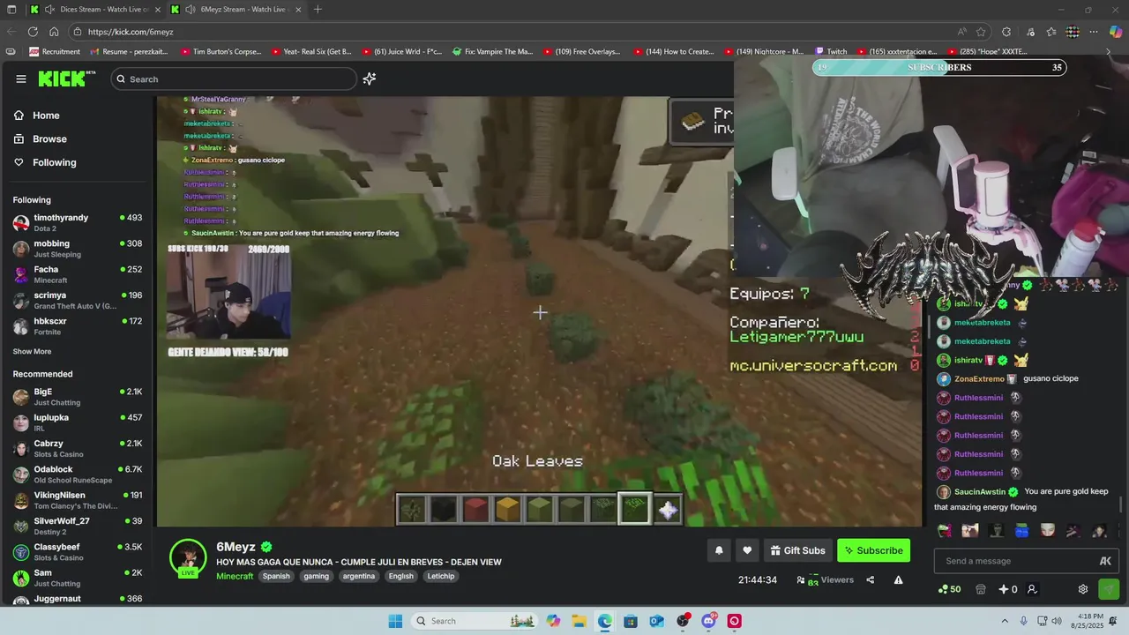The image size is (1129, 635).
Task: Open VikingNilsen in the Recommended list
Action: (x=78, y=500)
